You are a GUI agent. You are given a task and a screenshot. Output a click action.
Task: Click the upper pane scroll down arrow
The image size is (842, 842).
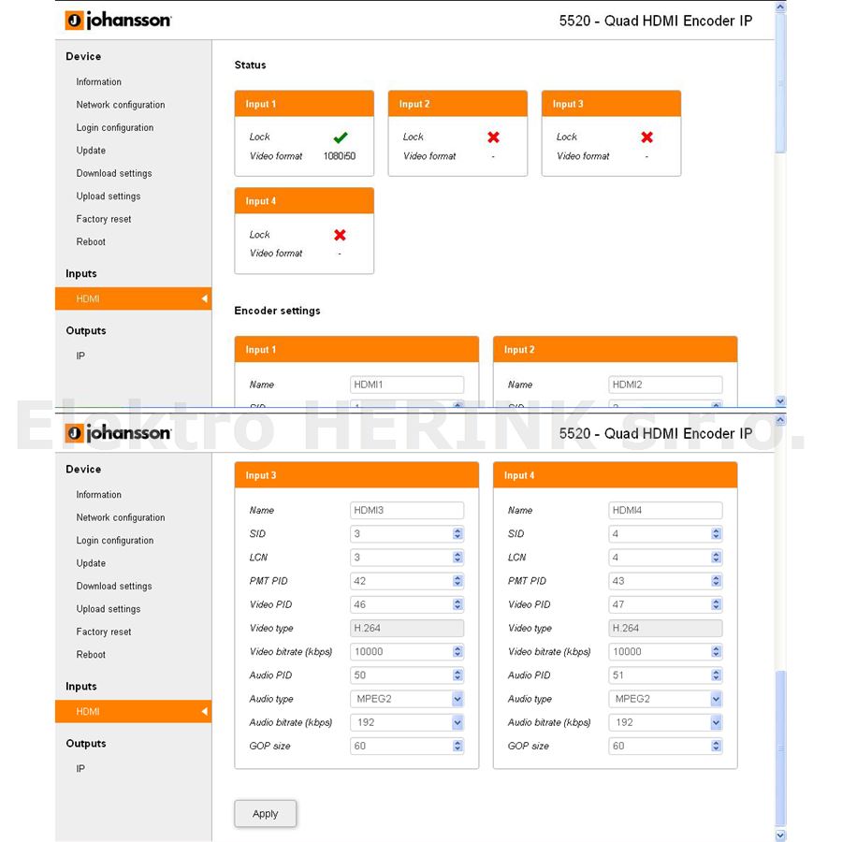(781, 400)
